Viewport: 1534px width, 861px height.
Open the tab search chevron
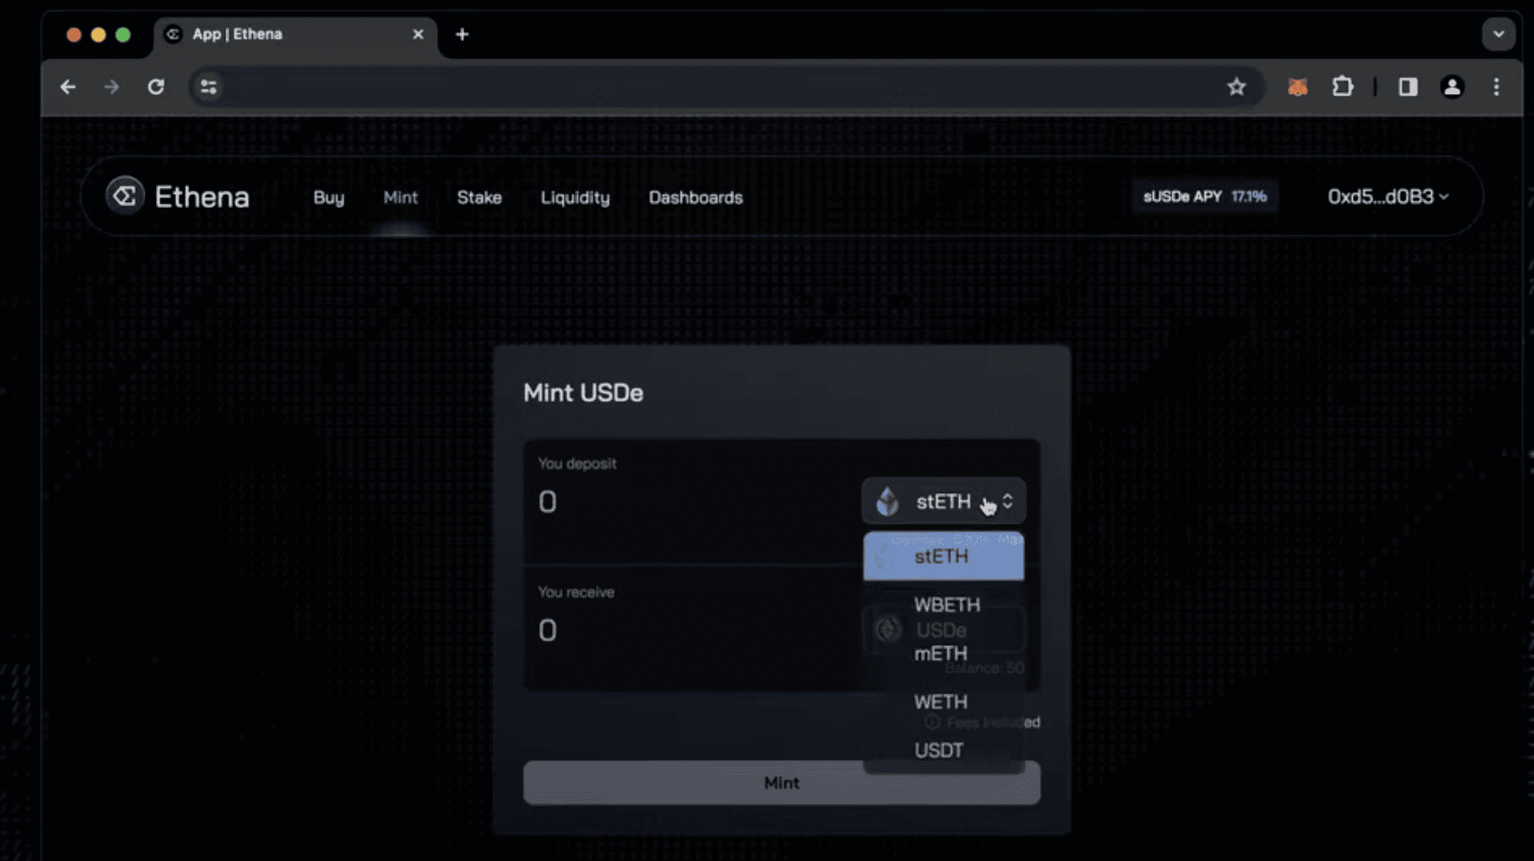1499,34
